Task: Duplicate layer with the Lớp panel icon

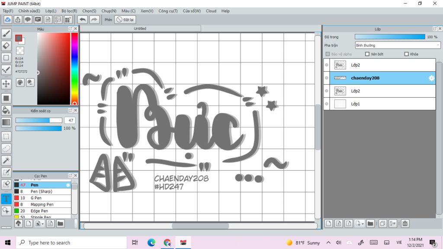Action: (x=382, y=223)
